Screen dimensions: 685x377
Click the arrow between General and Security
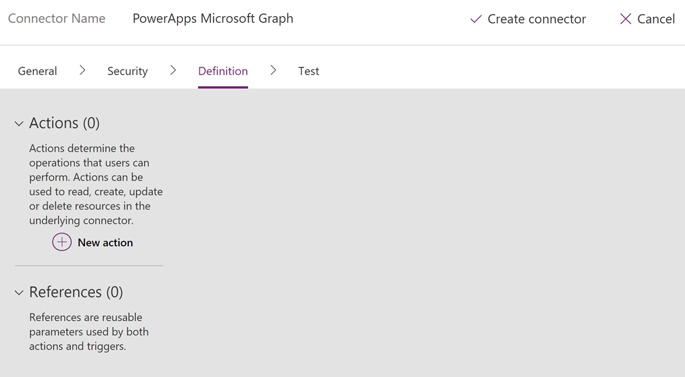click(x=82, y=70)
